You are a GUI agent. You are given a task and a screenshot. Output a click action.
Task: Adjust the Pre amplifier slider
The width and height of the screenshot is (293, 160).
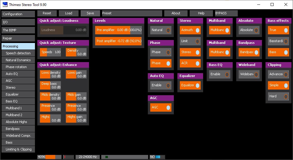tap(119, 30)
